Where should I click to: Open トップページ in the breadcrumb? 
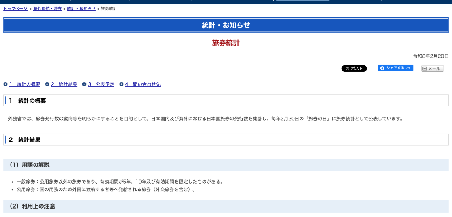[x=15, y=8]
